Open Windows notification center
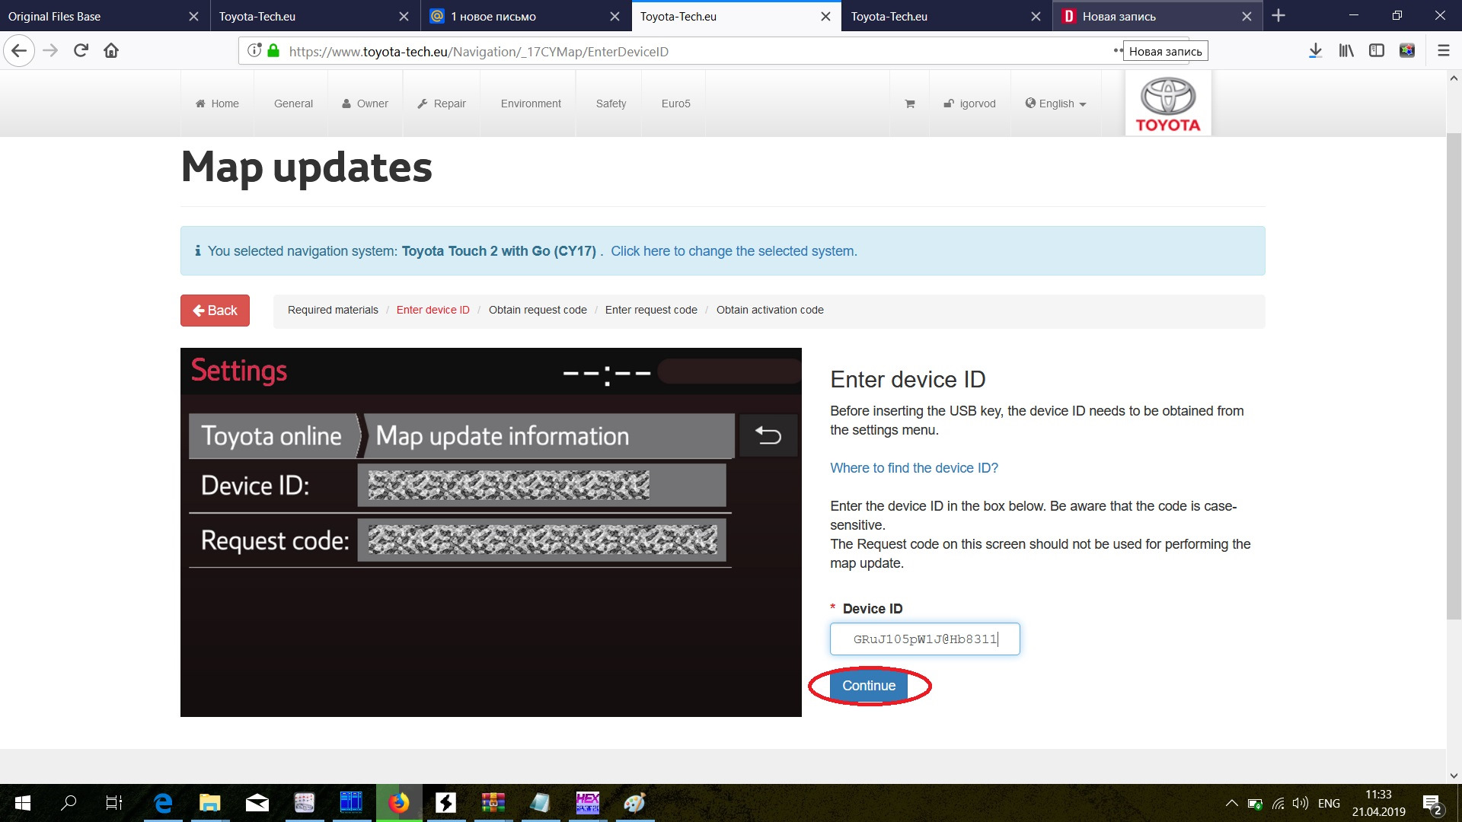Image resolution: width=1462 pixels, height=822 pixels. (1432, 804)
